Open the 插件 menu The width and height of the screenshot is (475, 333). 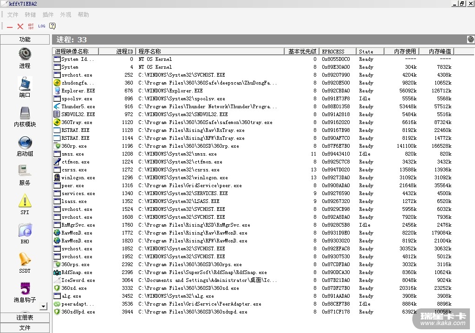pos(48,14)
